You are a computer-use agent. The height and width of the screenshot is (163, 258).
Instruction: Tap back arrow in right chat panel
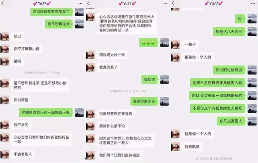tap(173, 3)
